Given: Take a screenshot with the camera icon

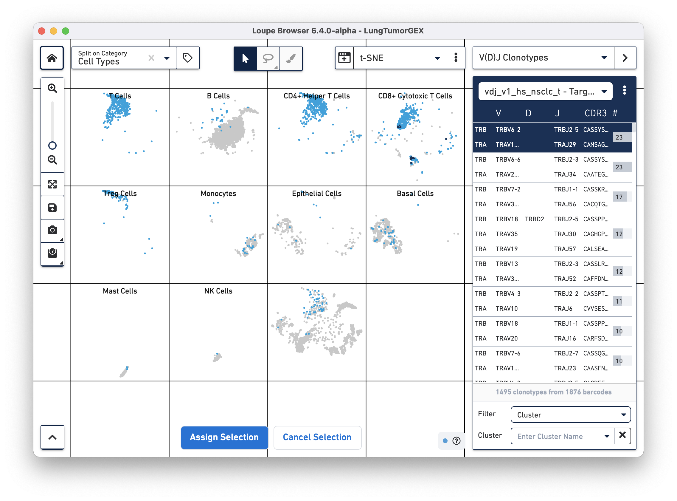Looking at the screenshot, I should coord(52,230).
